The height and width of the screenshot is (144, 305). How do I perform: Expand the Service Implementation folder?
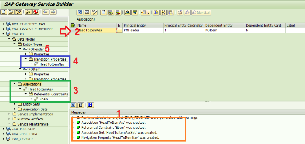[9, 114]
